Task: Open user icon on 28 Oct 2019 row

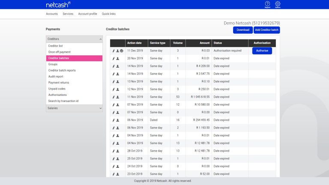Action: click(x=117, y=151)
